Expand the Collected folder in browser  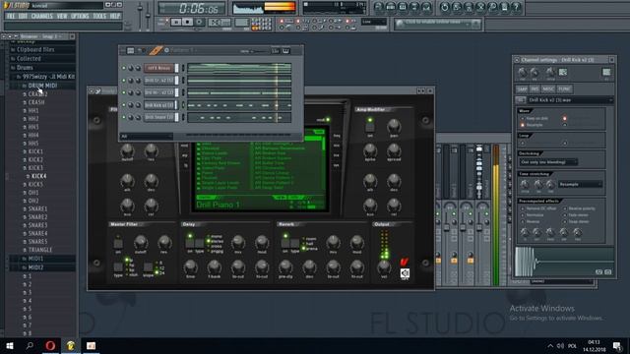29,59
